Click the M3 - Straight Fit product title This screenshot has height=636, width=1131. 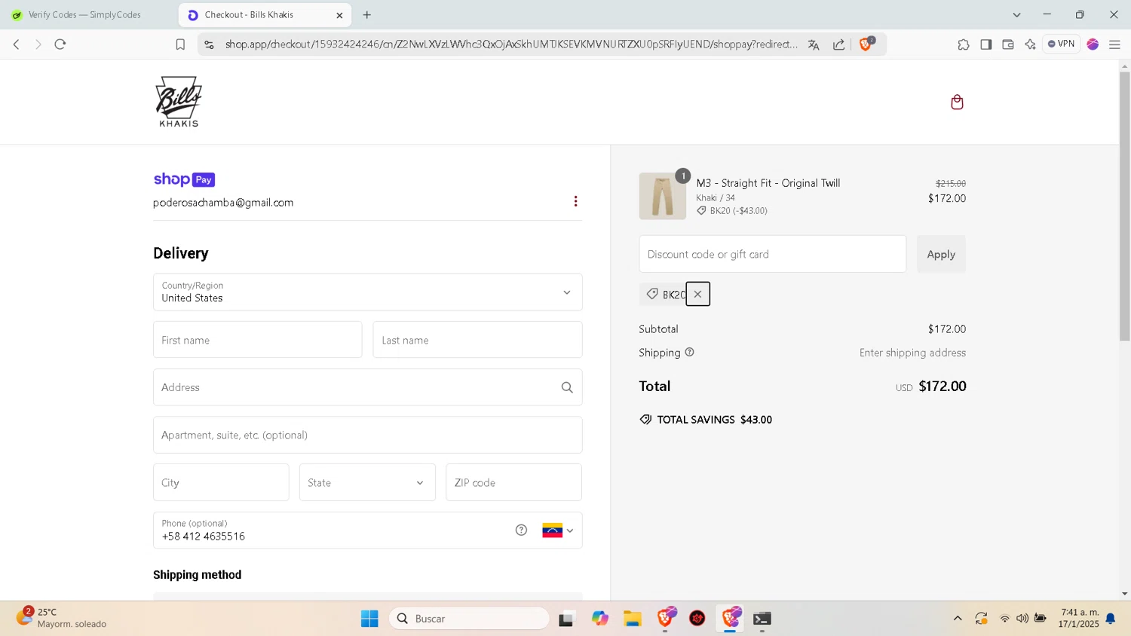click(768, 183)
